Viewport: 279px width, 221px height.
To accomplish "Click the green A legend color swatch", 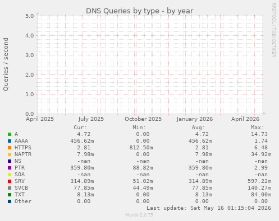I will [x=10, y=134].
